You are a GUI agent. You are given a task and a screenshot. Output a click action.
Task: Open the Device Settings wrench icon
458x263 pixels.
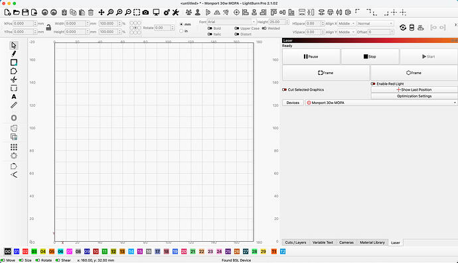coord(175,12)
